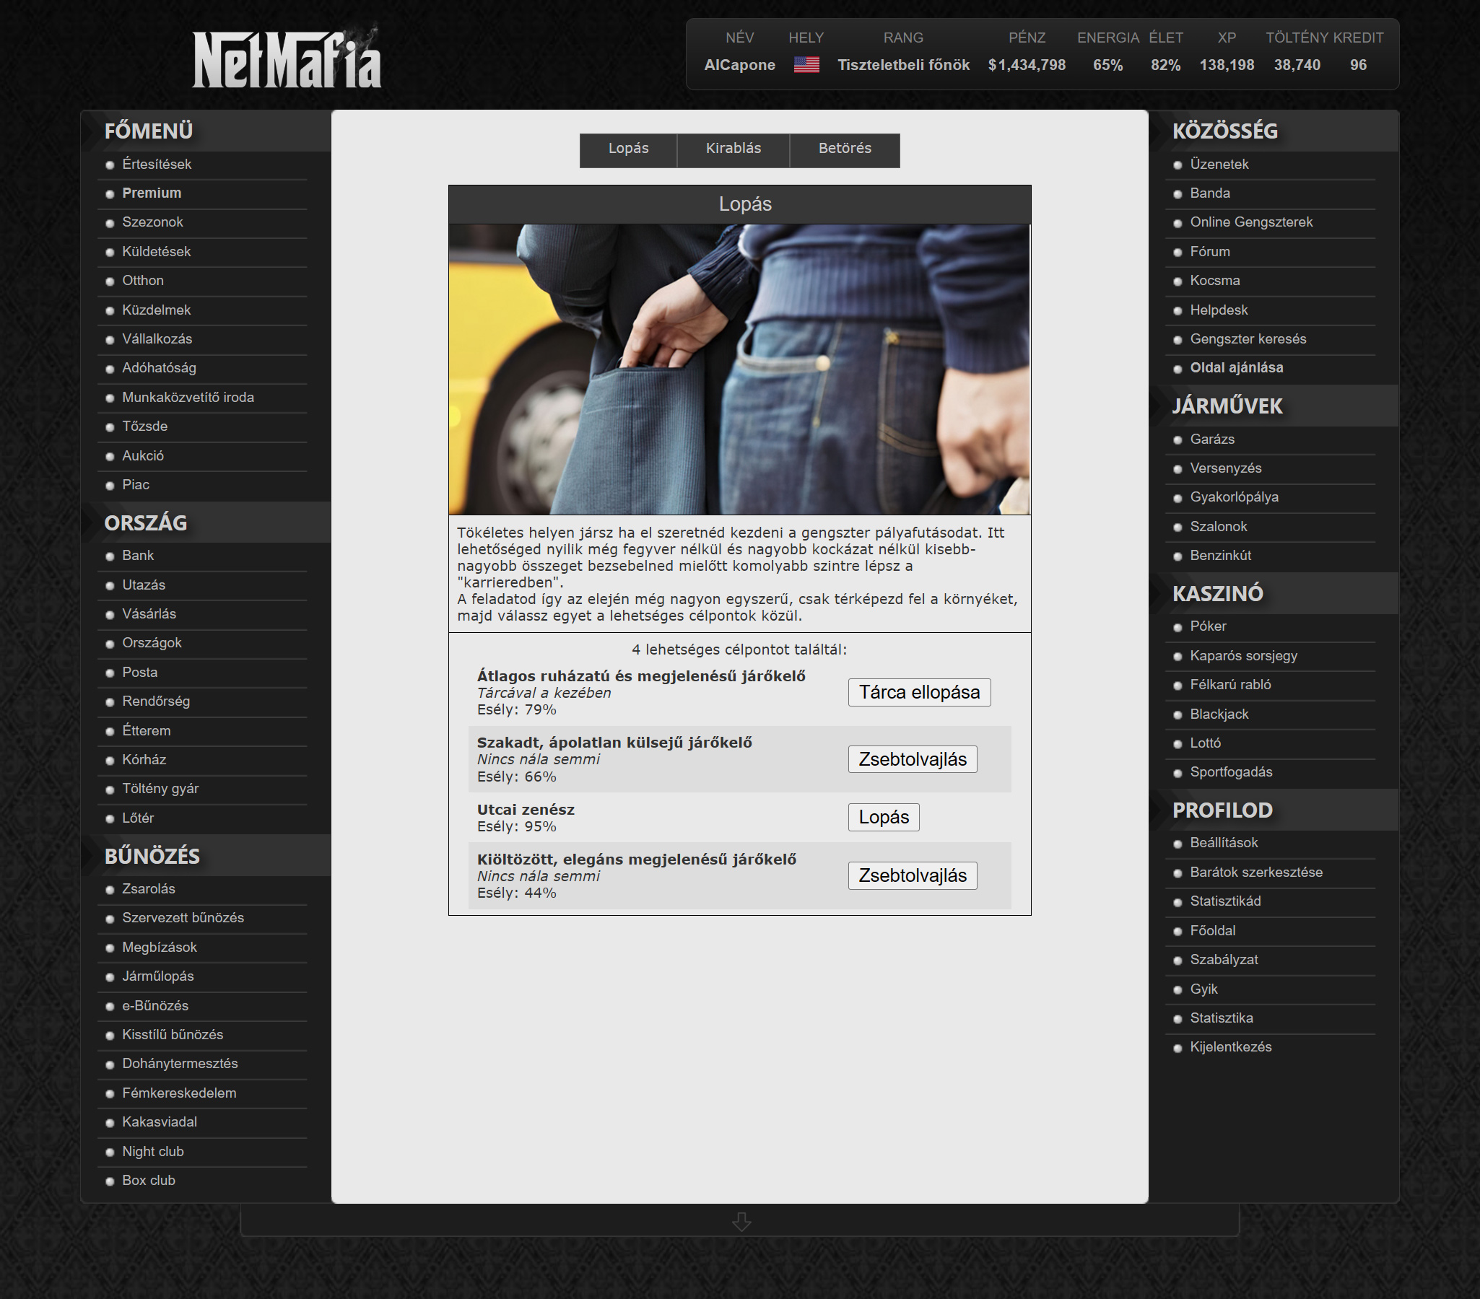Visit the Kórház page
The image size is (1480, 1299).
pos(144,759)
